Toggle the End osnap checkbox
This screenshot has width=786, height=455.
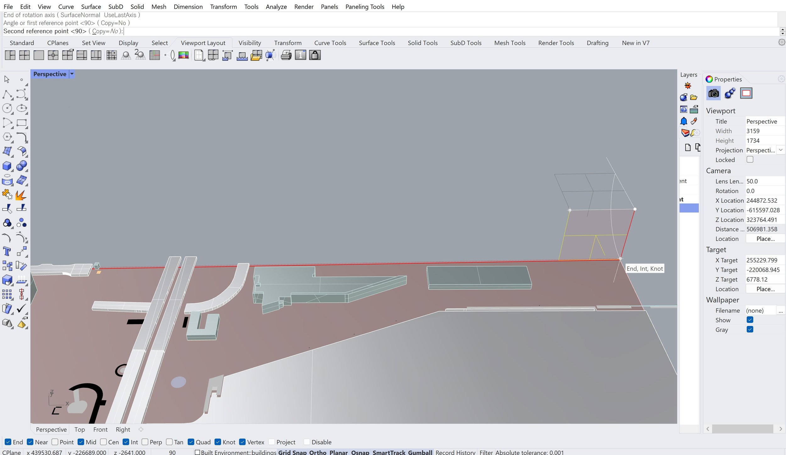click(x=8, y=442)
